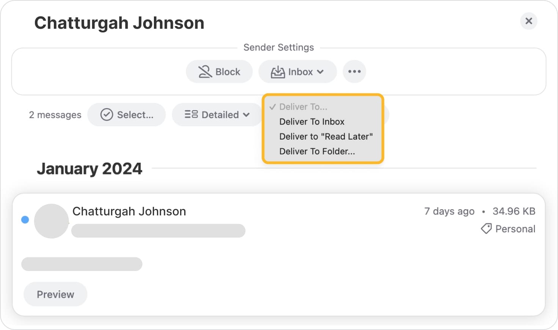The height and width of the screenshot is (330, 558).
Task: Click the 7 days ago timestamp
Action: 449,211
